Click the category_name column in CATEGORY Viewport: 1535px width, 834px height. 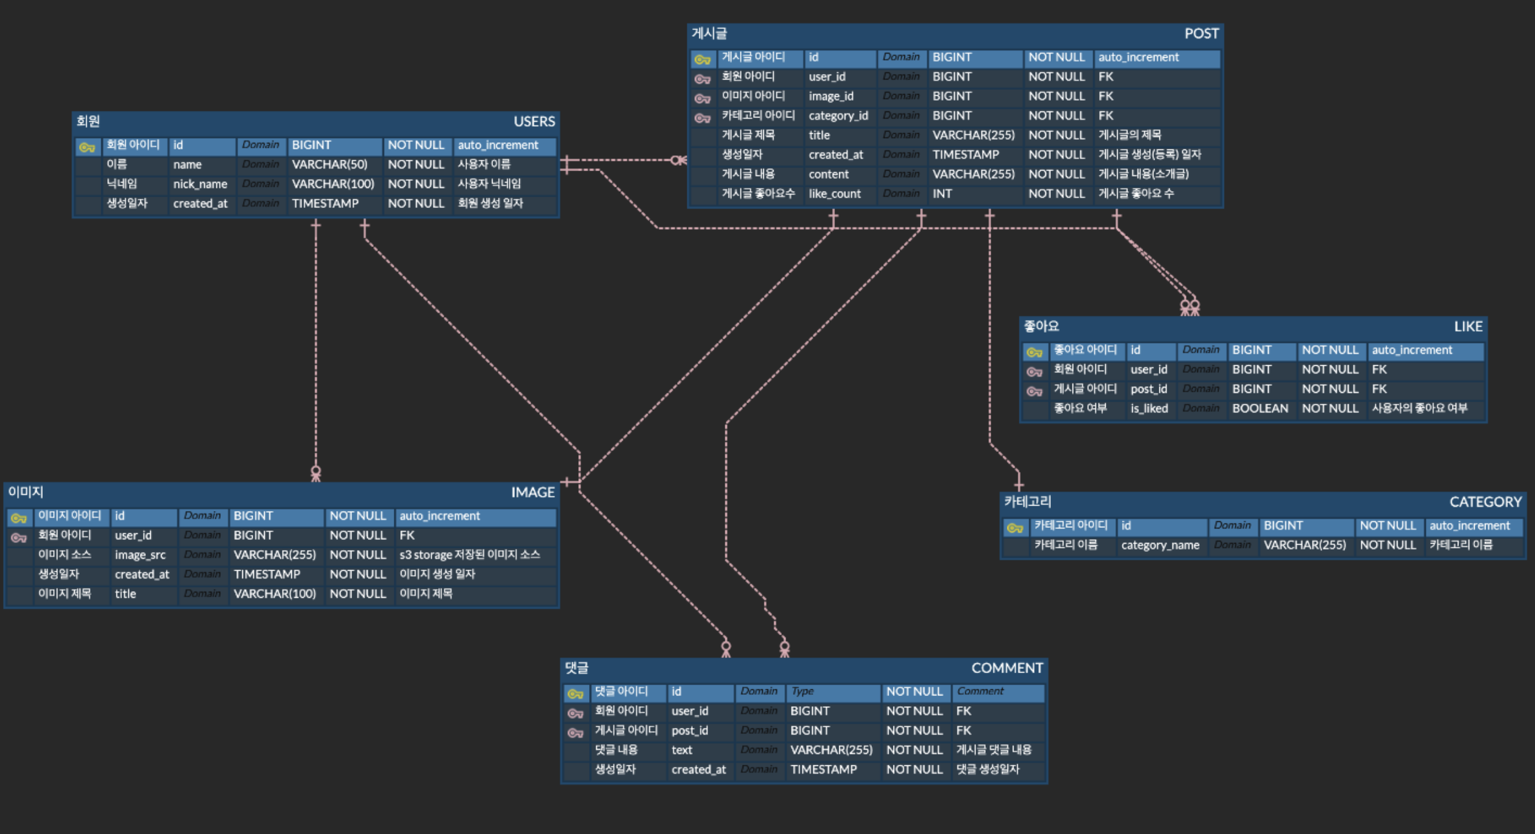1160,545
